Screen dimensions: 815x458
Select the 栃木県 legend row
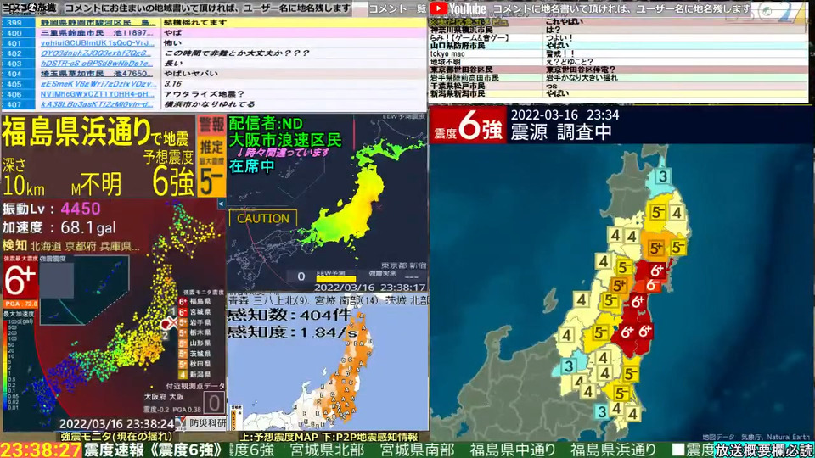196,332
